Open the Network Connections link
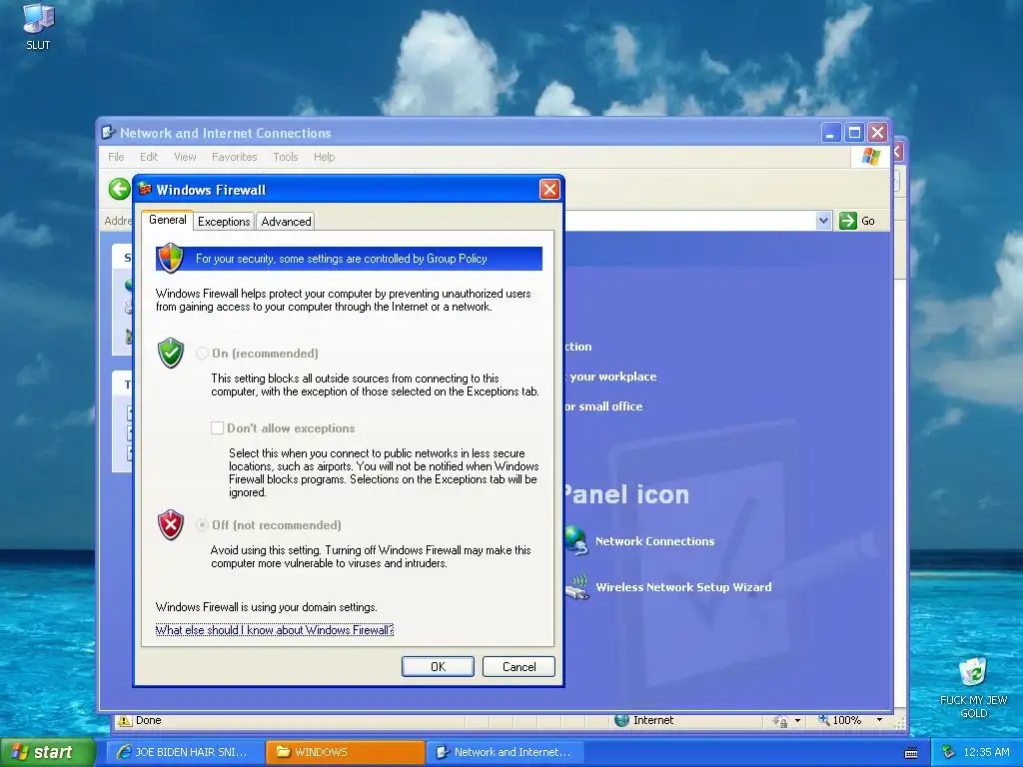1023x767 pixels. (x=654, y=541)
